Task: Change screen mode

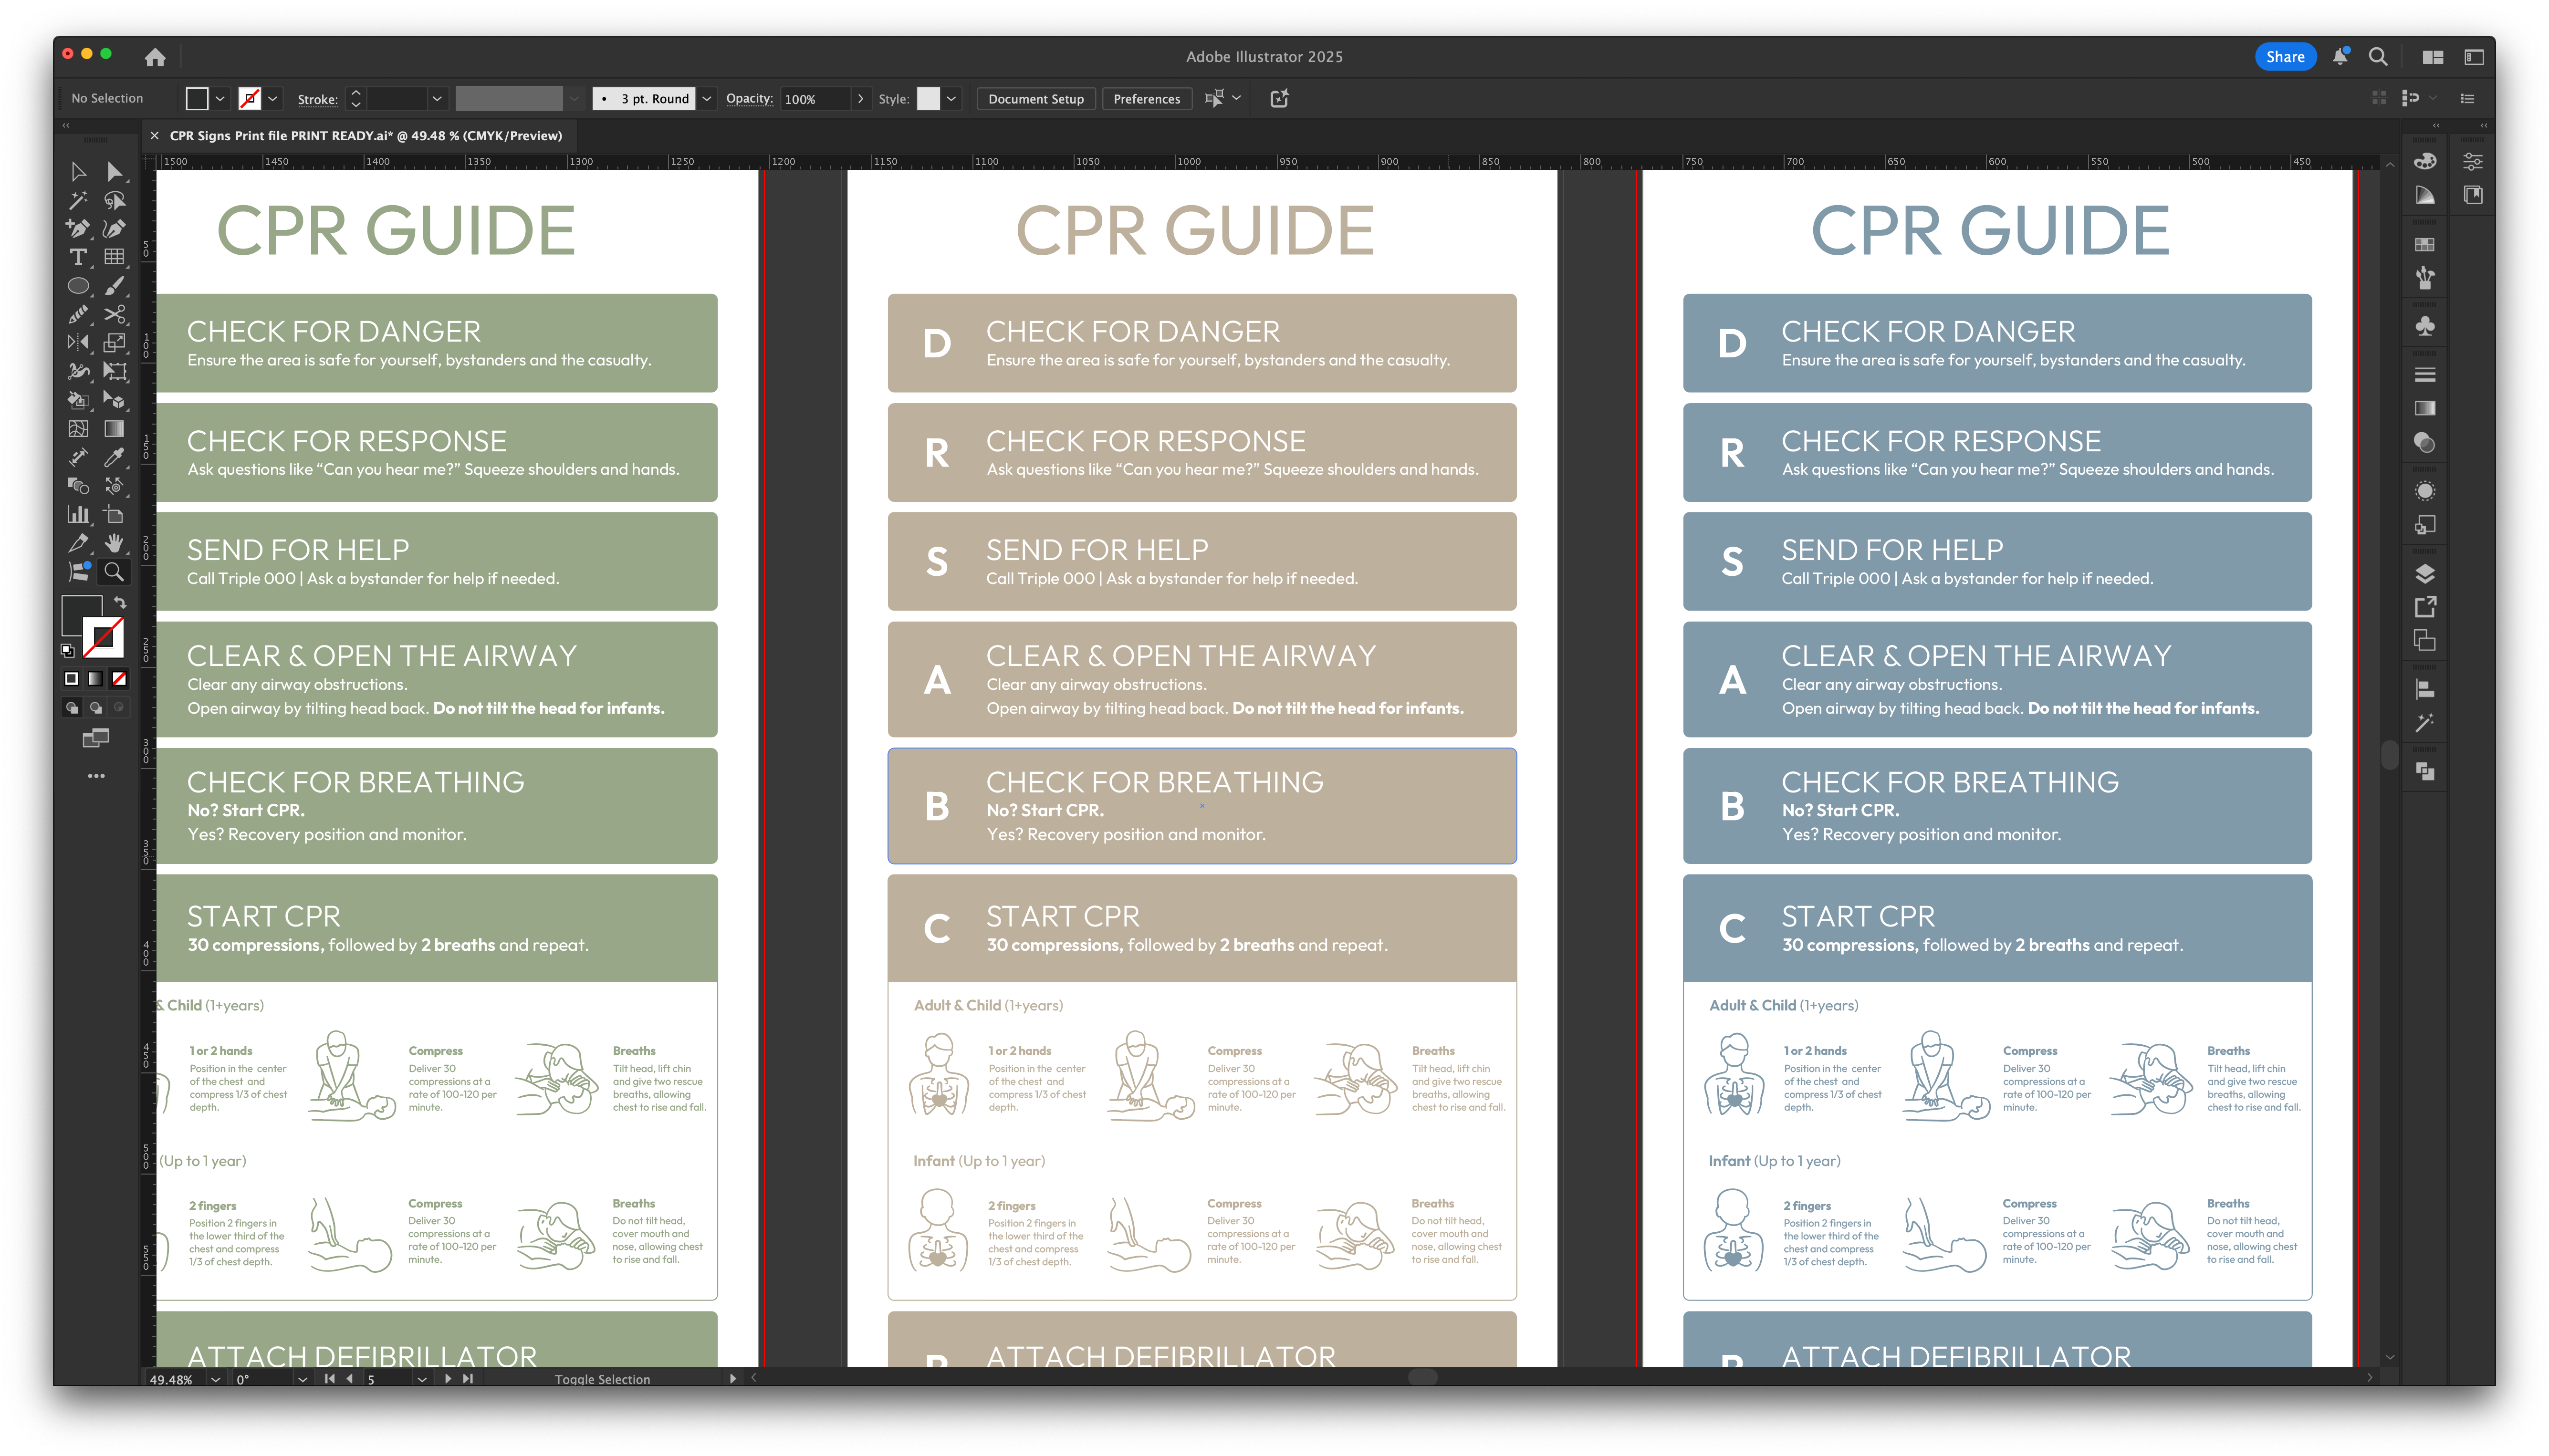Action: coord(96,738)
